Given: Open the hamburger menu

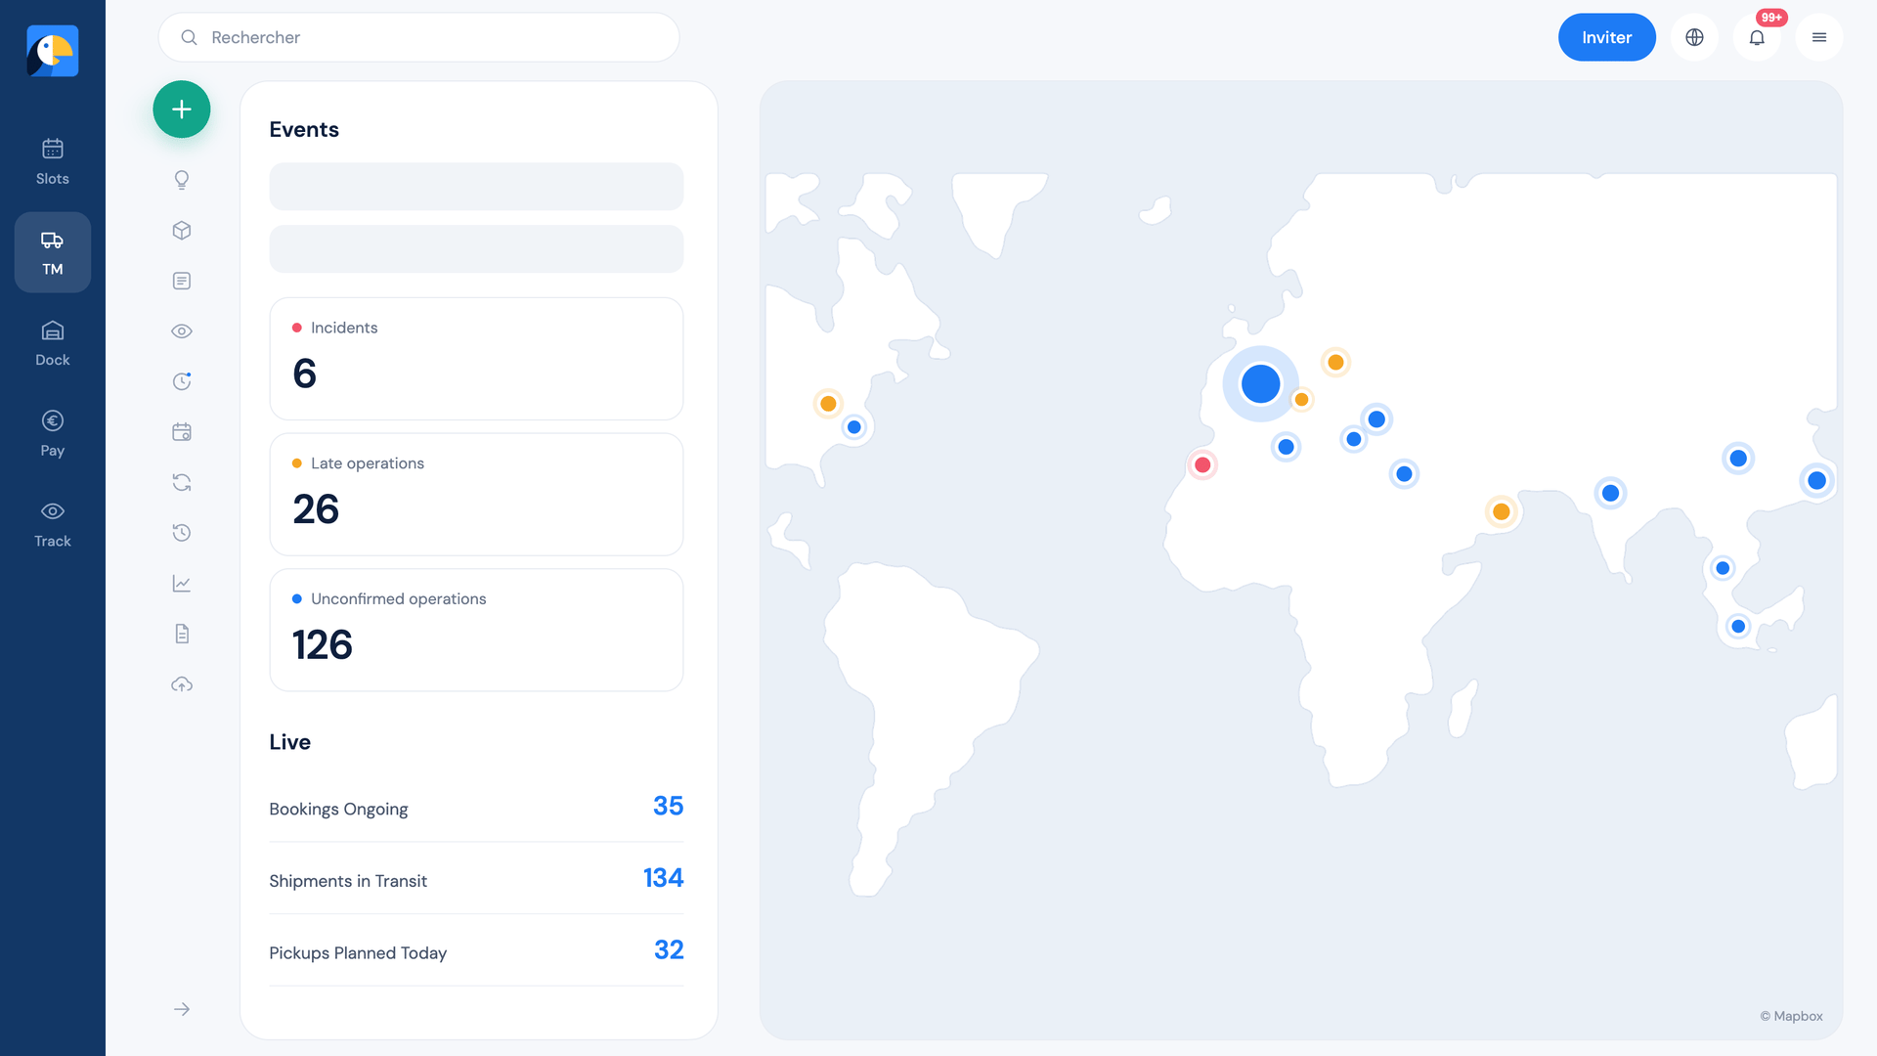Looking at the screenshot, I should [x=1819, y=37].
